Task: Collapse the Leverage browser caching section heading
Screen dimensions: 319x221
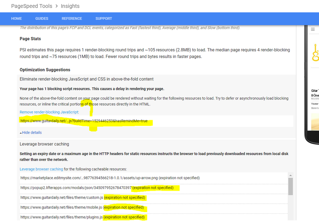Action: point(44,144)
